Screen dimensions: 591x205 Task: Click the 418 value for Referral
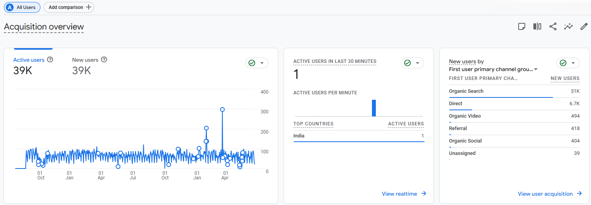[x=575, y=129]
